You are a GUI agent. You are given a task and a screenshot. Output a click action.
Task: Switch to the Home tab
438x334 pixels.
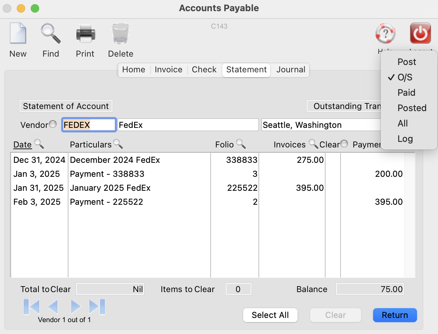pos(134,70)
